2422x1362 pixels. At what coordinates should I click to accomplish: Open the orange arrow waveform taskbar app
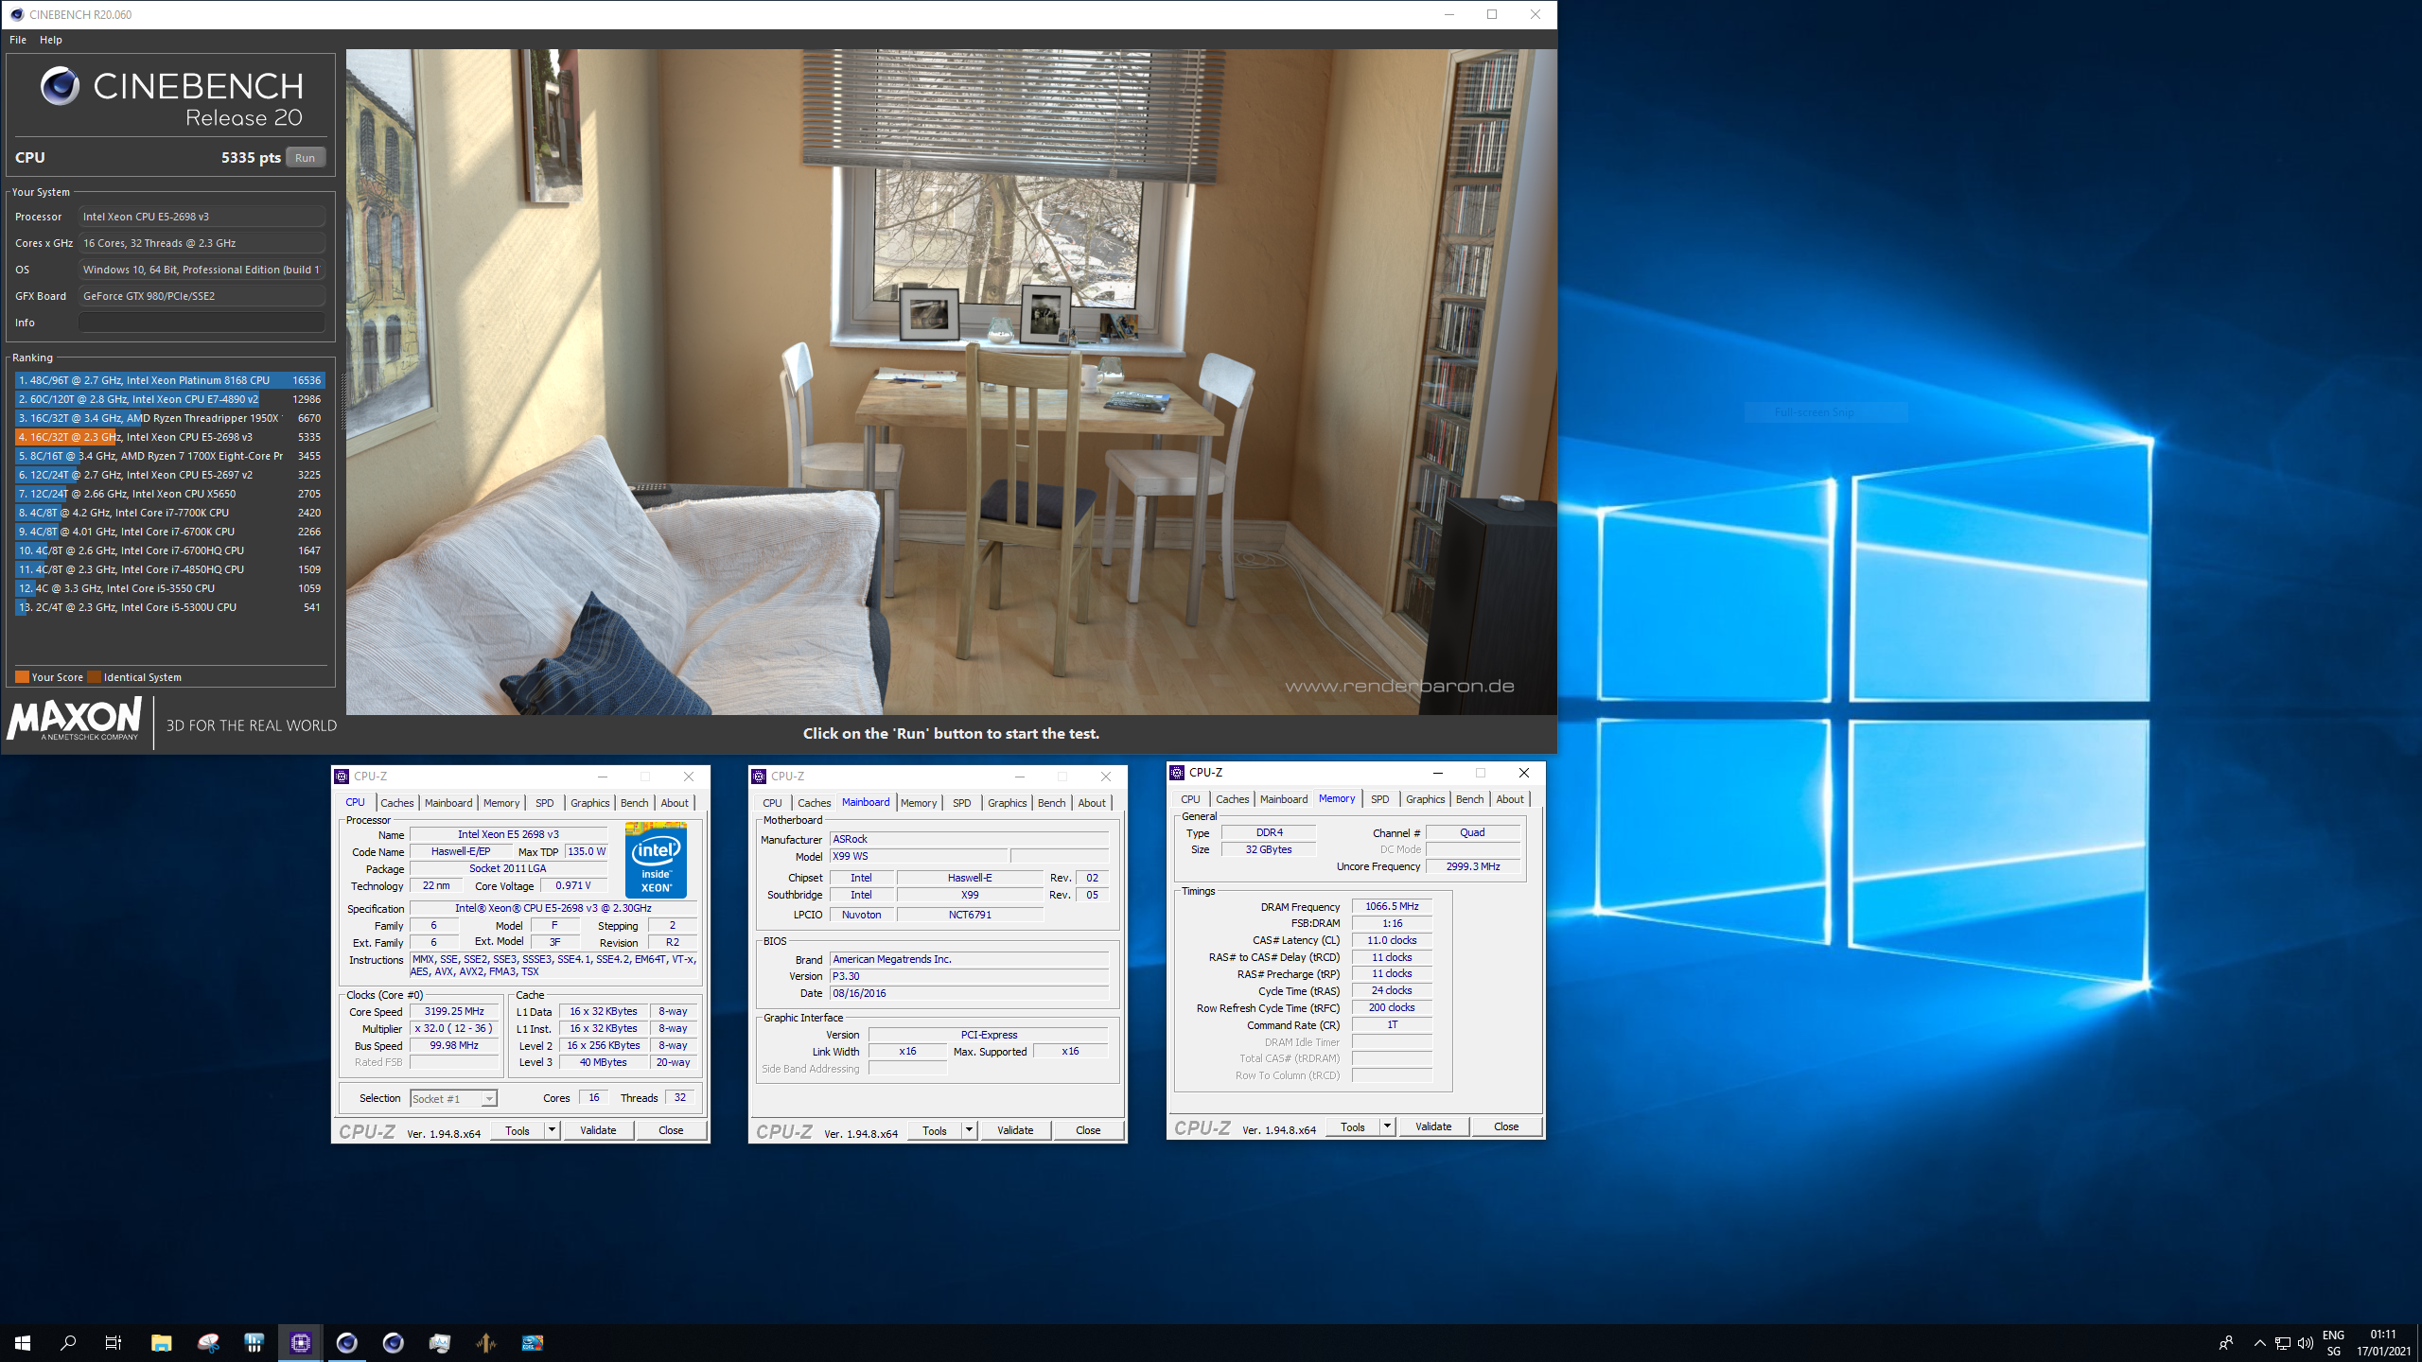tap(486, 1342)
